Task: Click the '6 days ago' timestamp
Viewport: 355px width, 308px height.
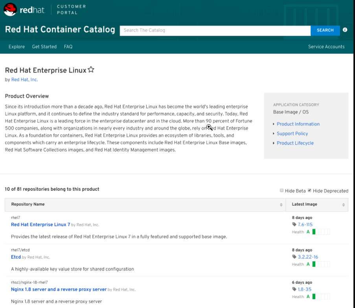Action: [302, 282]
